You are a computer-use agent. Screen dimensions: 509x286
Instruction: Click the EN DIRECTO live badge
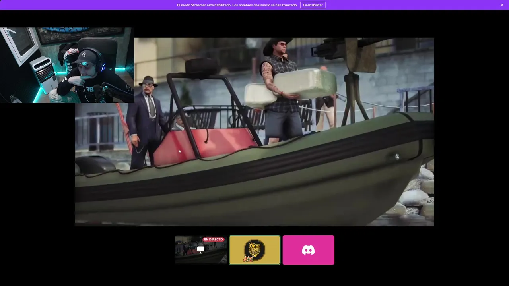[x=214, y=240]
